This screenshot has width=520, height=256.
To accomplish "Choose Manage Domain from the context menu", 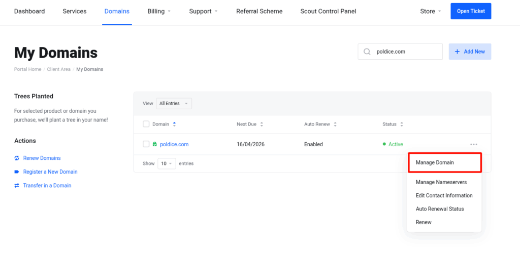I will tap(435, 162).
